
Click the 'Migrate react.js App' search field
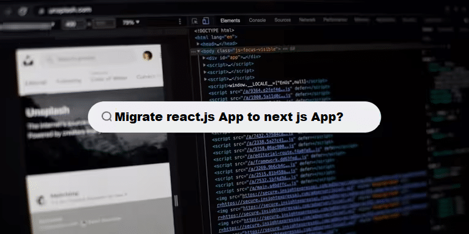click(234, 117)
